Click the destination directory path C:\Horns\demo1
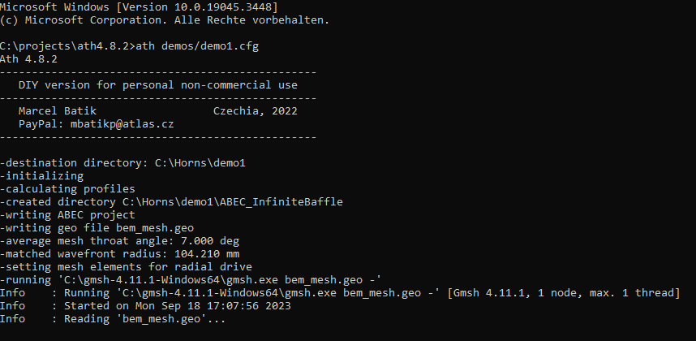696x341 pixels. pos(200,163)
